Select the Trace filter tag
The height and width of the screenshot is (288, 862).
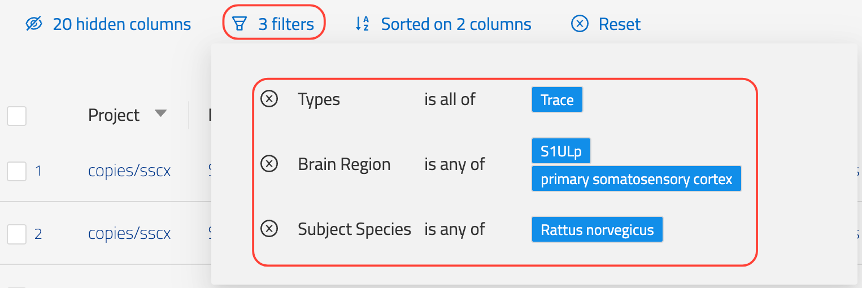pyautogui.click(x=557, y=100)
